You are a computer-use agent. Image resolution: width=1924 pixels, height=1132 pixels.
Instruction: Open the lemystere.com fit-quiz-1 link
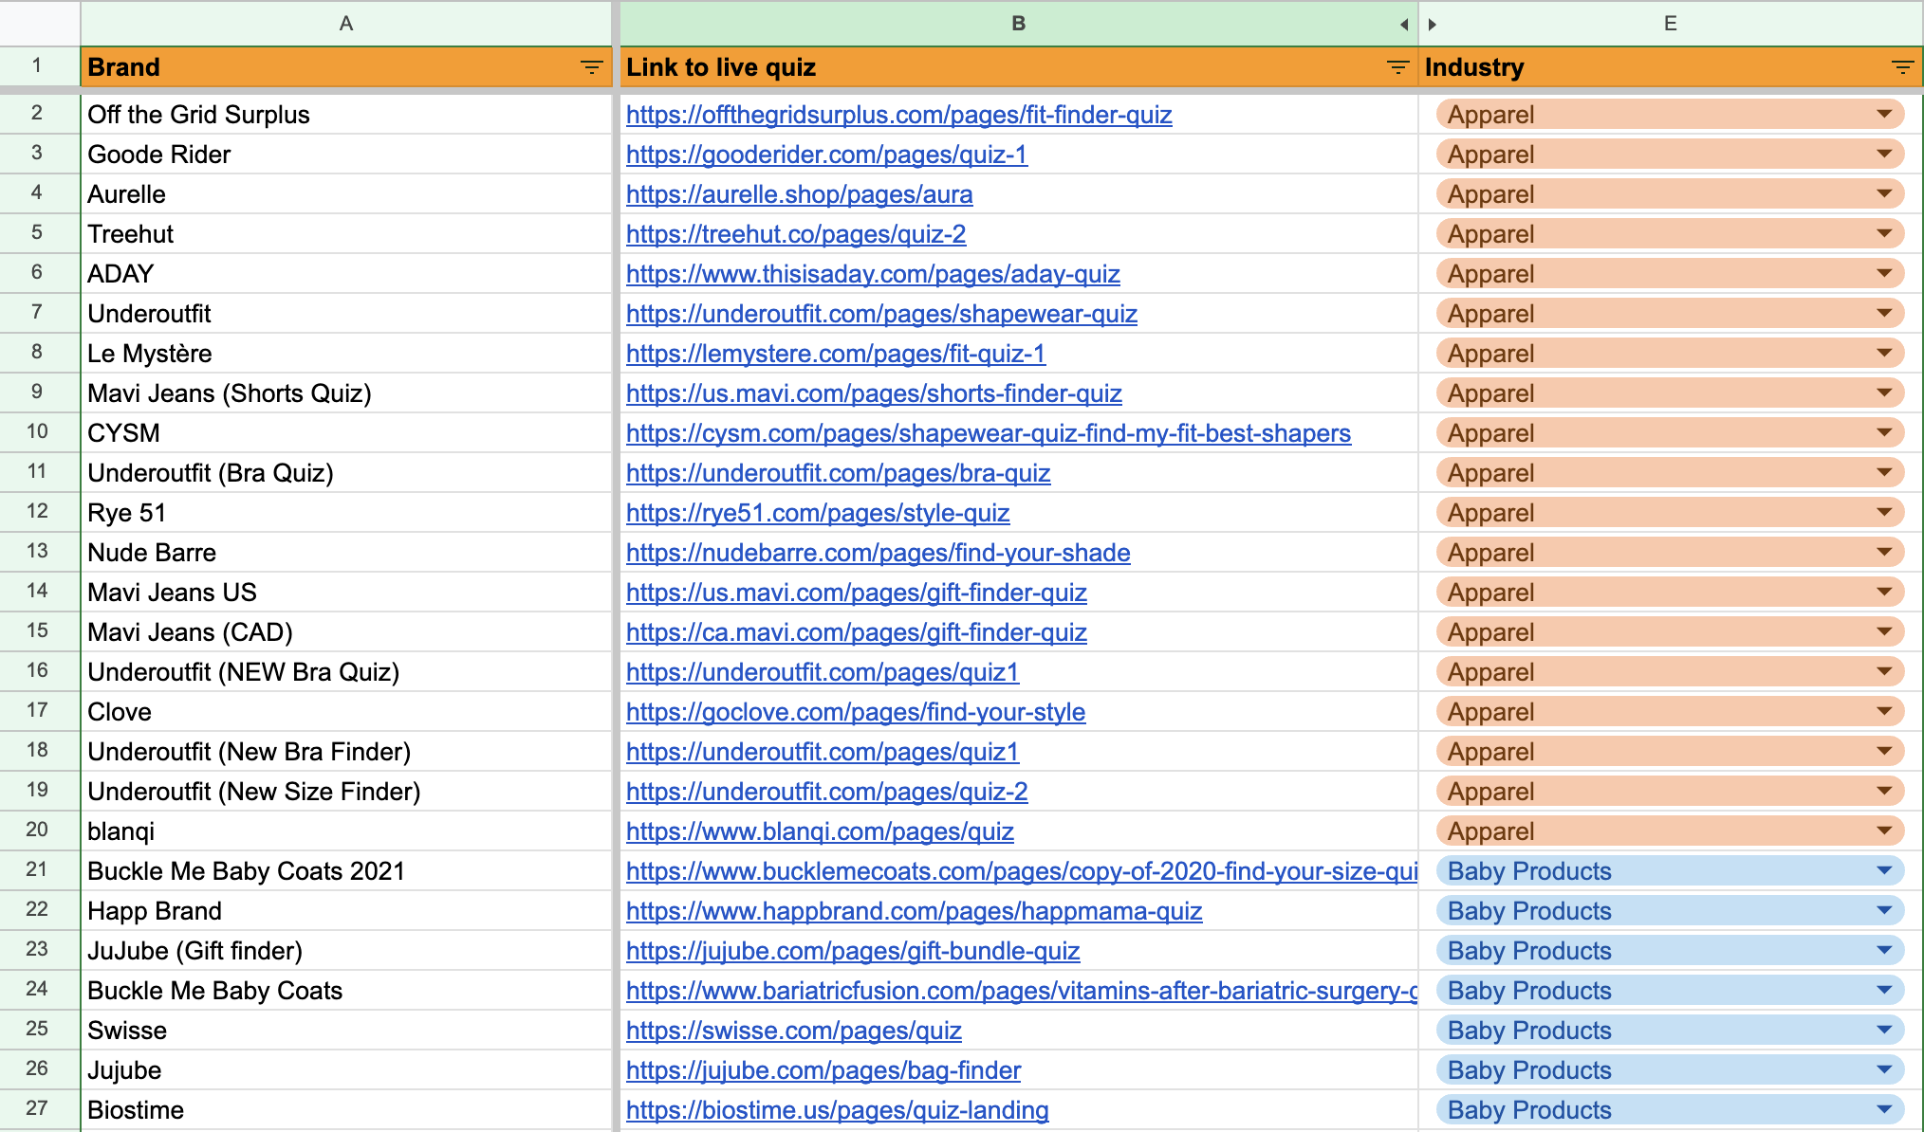pyautogui.click(x=836, y=354)
